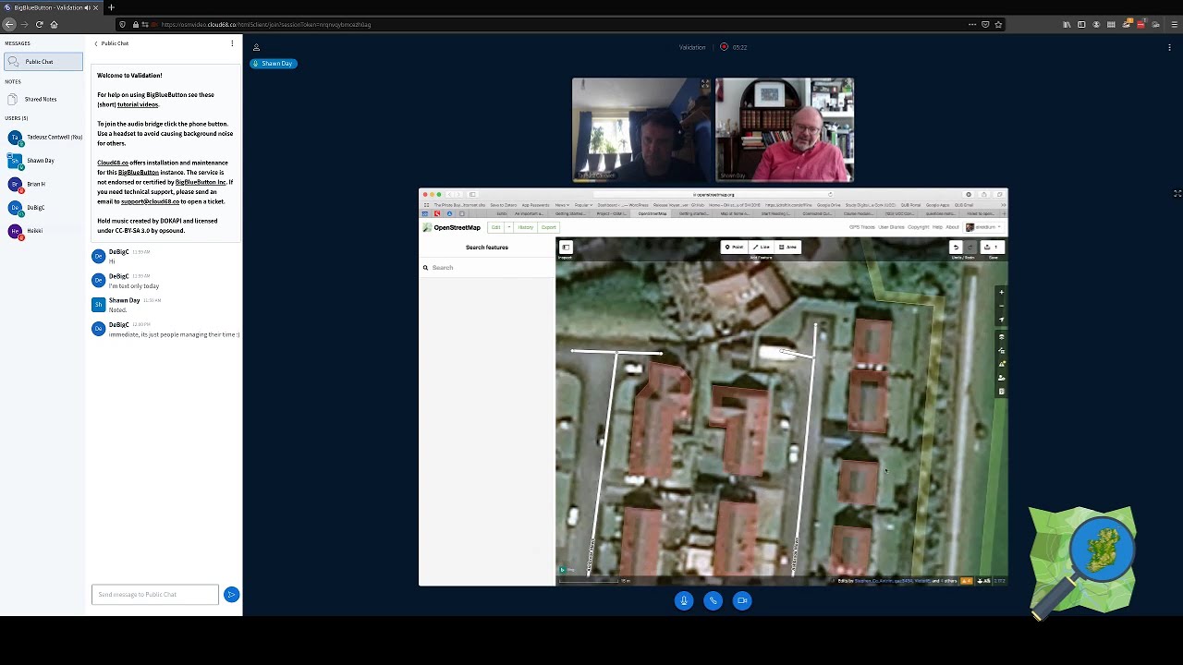Viewport: 1183px width, 665px height.
Task: Open OSM History tab
Action: (x=526, y=227)
